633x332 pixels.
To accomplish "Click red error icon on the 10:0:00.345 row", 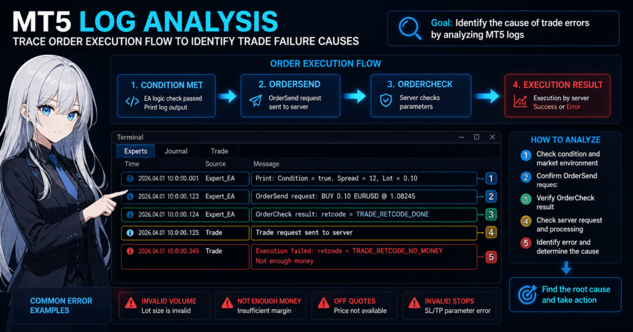I will click(x=130, y=251).
